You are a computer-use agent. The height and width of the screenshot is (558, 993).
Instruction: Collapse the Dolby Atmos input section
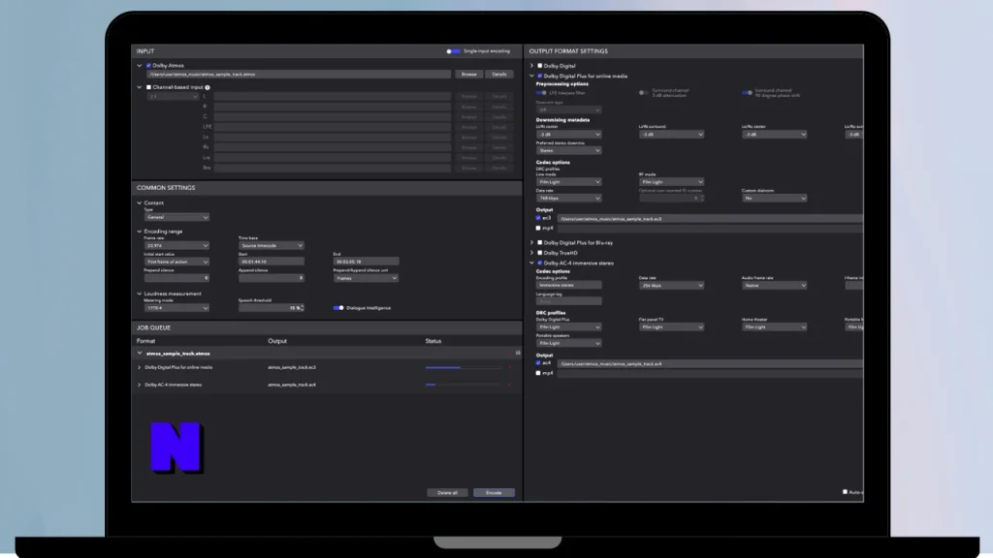point(140,65)
